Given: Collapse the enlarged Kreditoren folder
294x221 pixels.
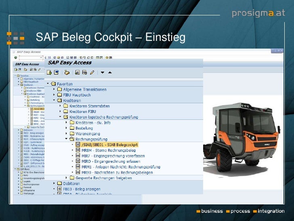Looking at the screenshot, I should (x=54, y=100).
